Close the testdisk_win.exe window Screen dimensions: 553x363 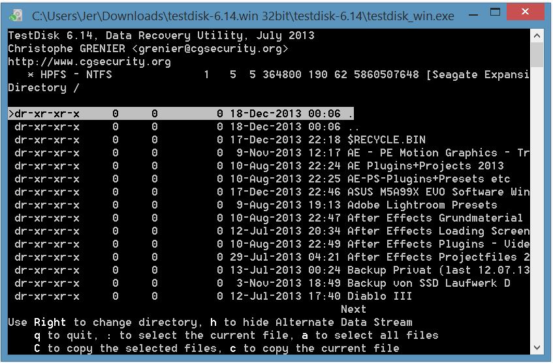(525, 12)
